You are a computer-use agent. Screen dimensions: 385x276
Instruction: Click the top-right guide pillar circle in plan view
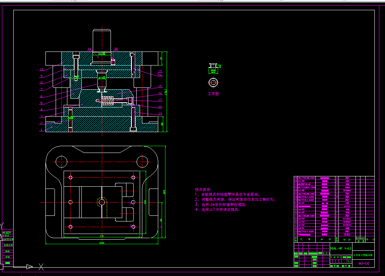[x=142, y=162]
